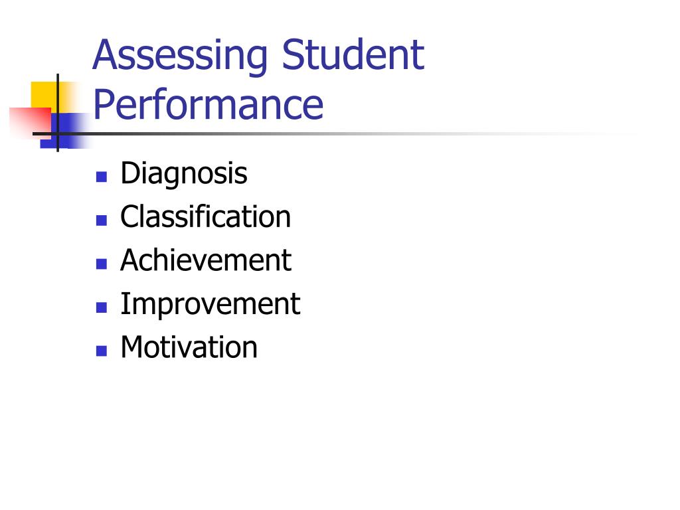
Task: Click the blue square bullet beside Motivation
Action: 102,351
